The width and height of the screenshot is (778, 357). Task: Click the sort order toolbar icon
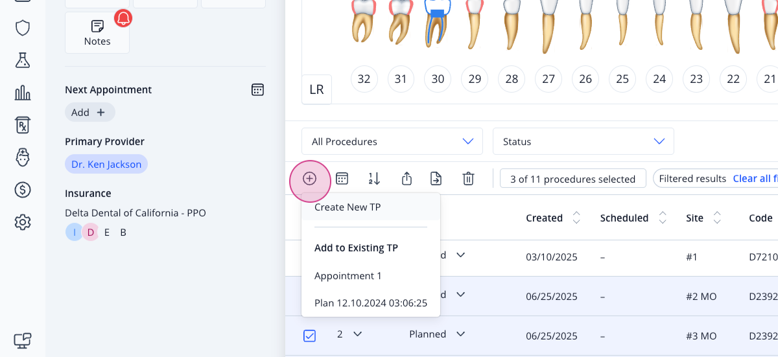[x=374, y=179]
